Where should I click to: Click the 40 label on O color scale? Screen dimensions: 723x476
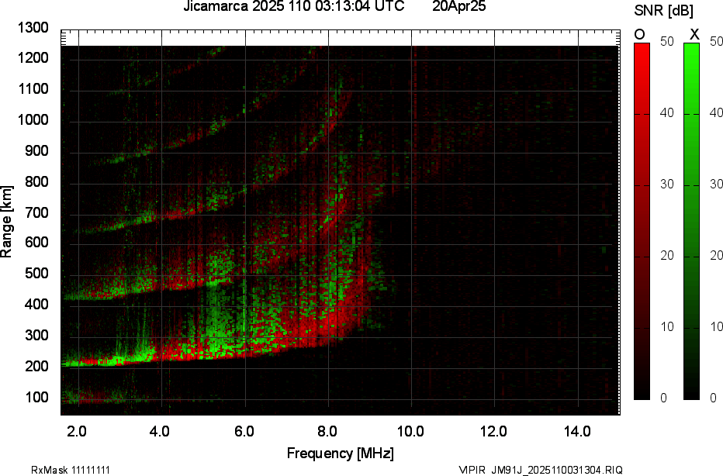tap(666, 113)
